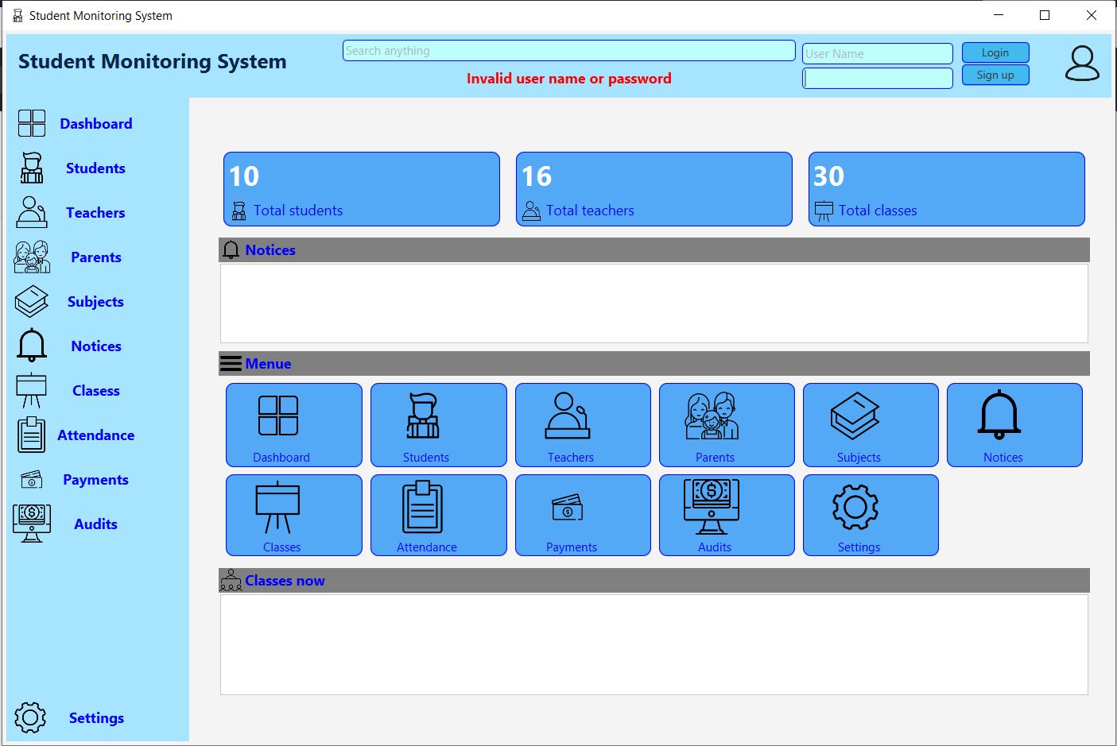Image resolution: width=1117 pixels, height=746 pixels.
Task: Open the Parents tile in the Menue grid
Action: point(727,425)
